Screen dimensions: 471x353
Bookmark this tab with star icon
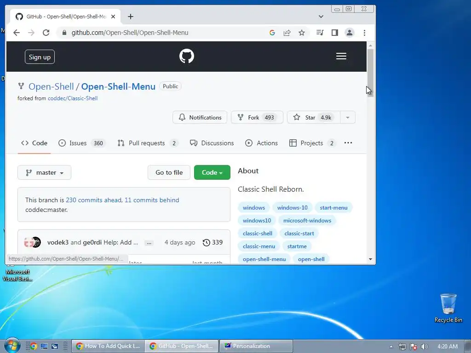point(302,33)
